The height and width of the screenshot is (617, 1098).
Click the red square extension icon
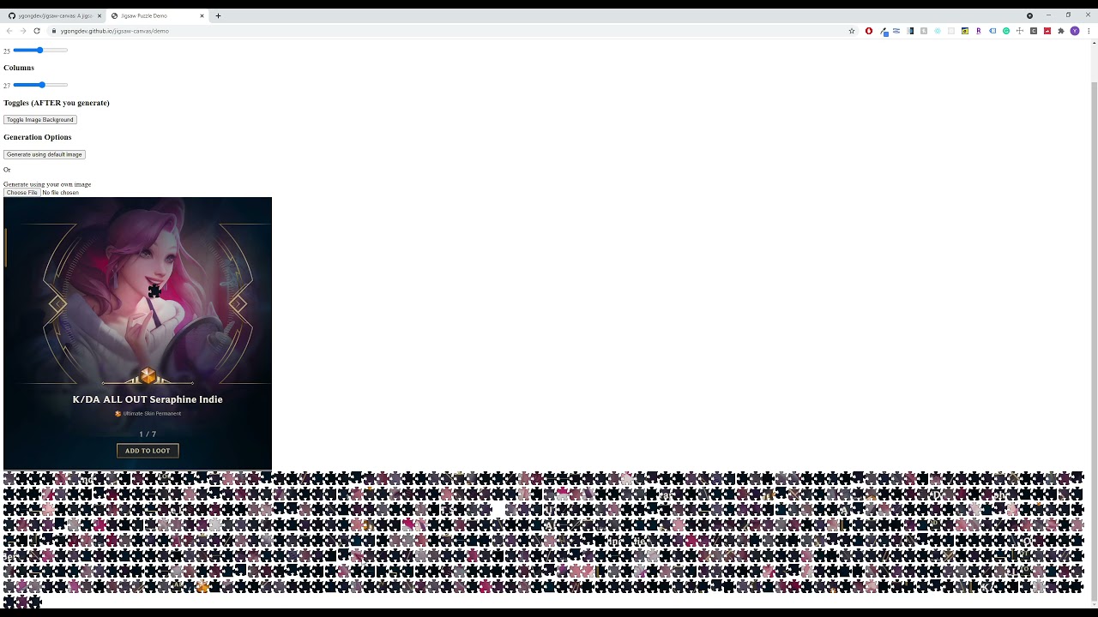tap(1047, 31)
